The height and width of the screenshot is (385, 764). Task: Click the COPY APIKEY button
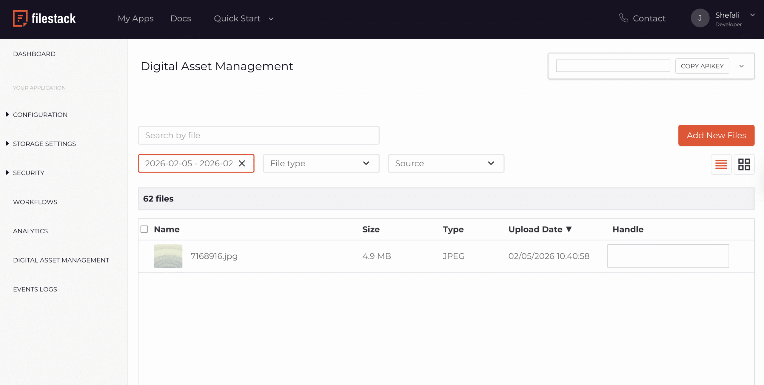pos(702,66)
